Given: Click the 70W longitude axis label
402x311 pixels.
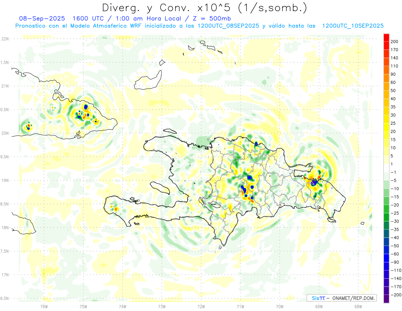Looking at the screenshot, I should (279, 306).
